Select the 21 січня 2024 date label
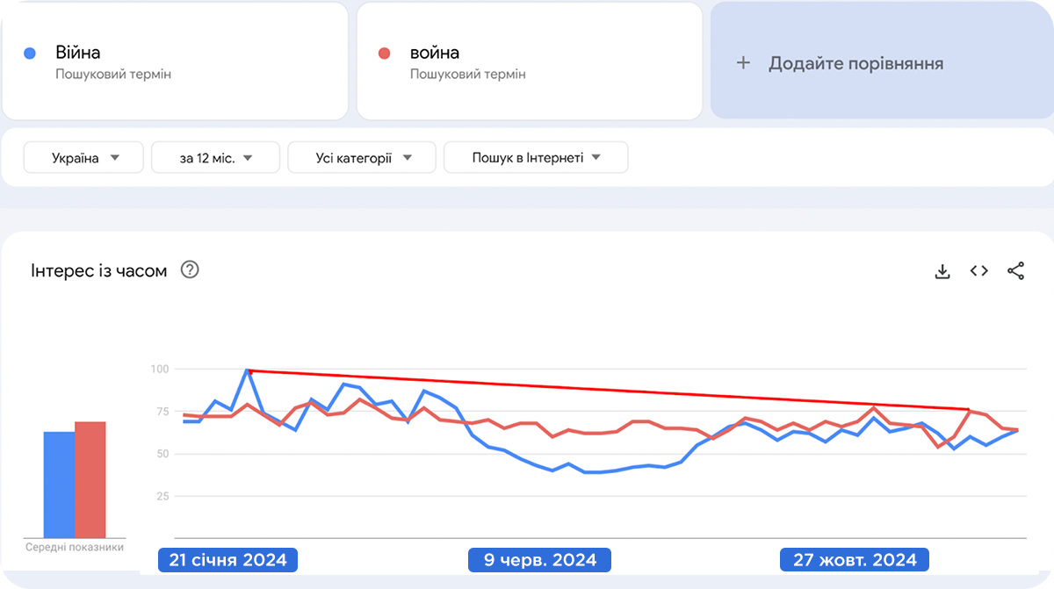 click(x=227, y=559)
